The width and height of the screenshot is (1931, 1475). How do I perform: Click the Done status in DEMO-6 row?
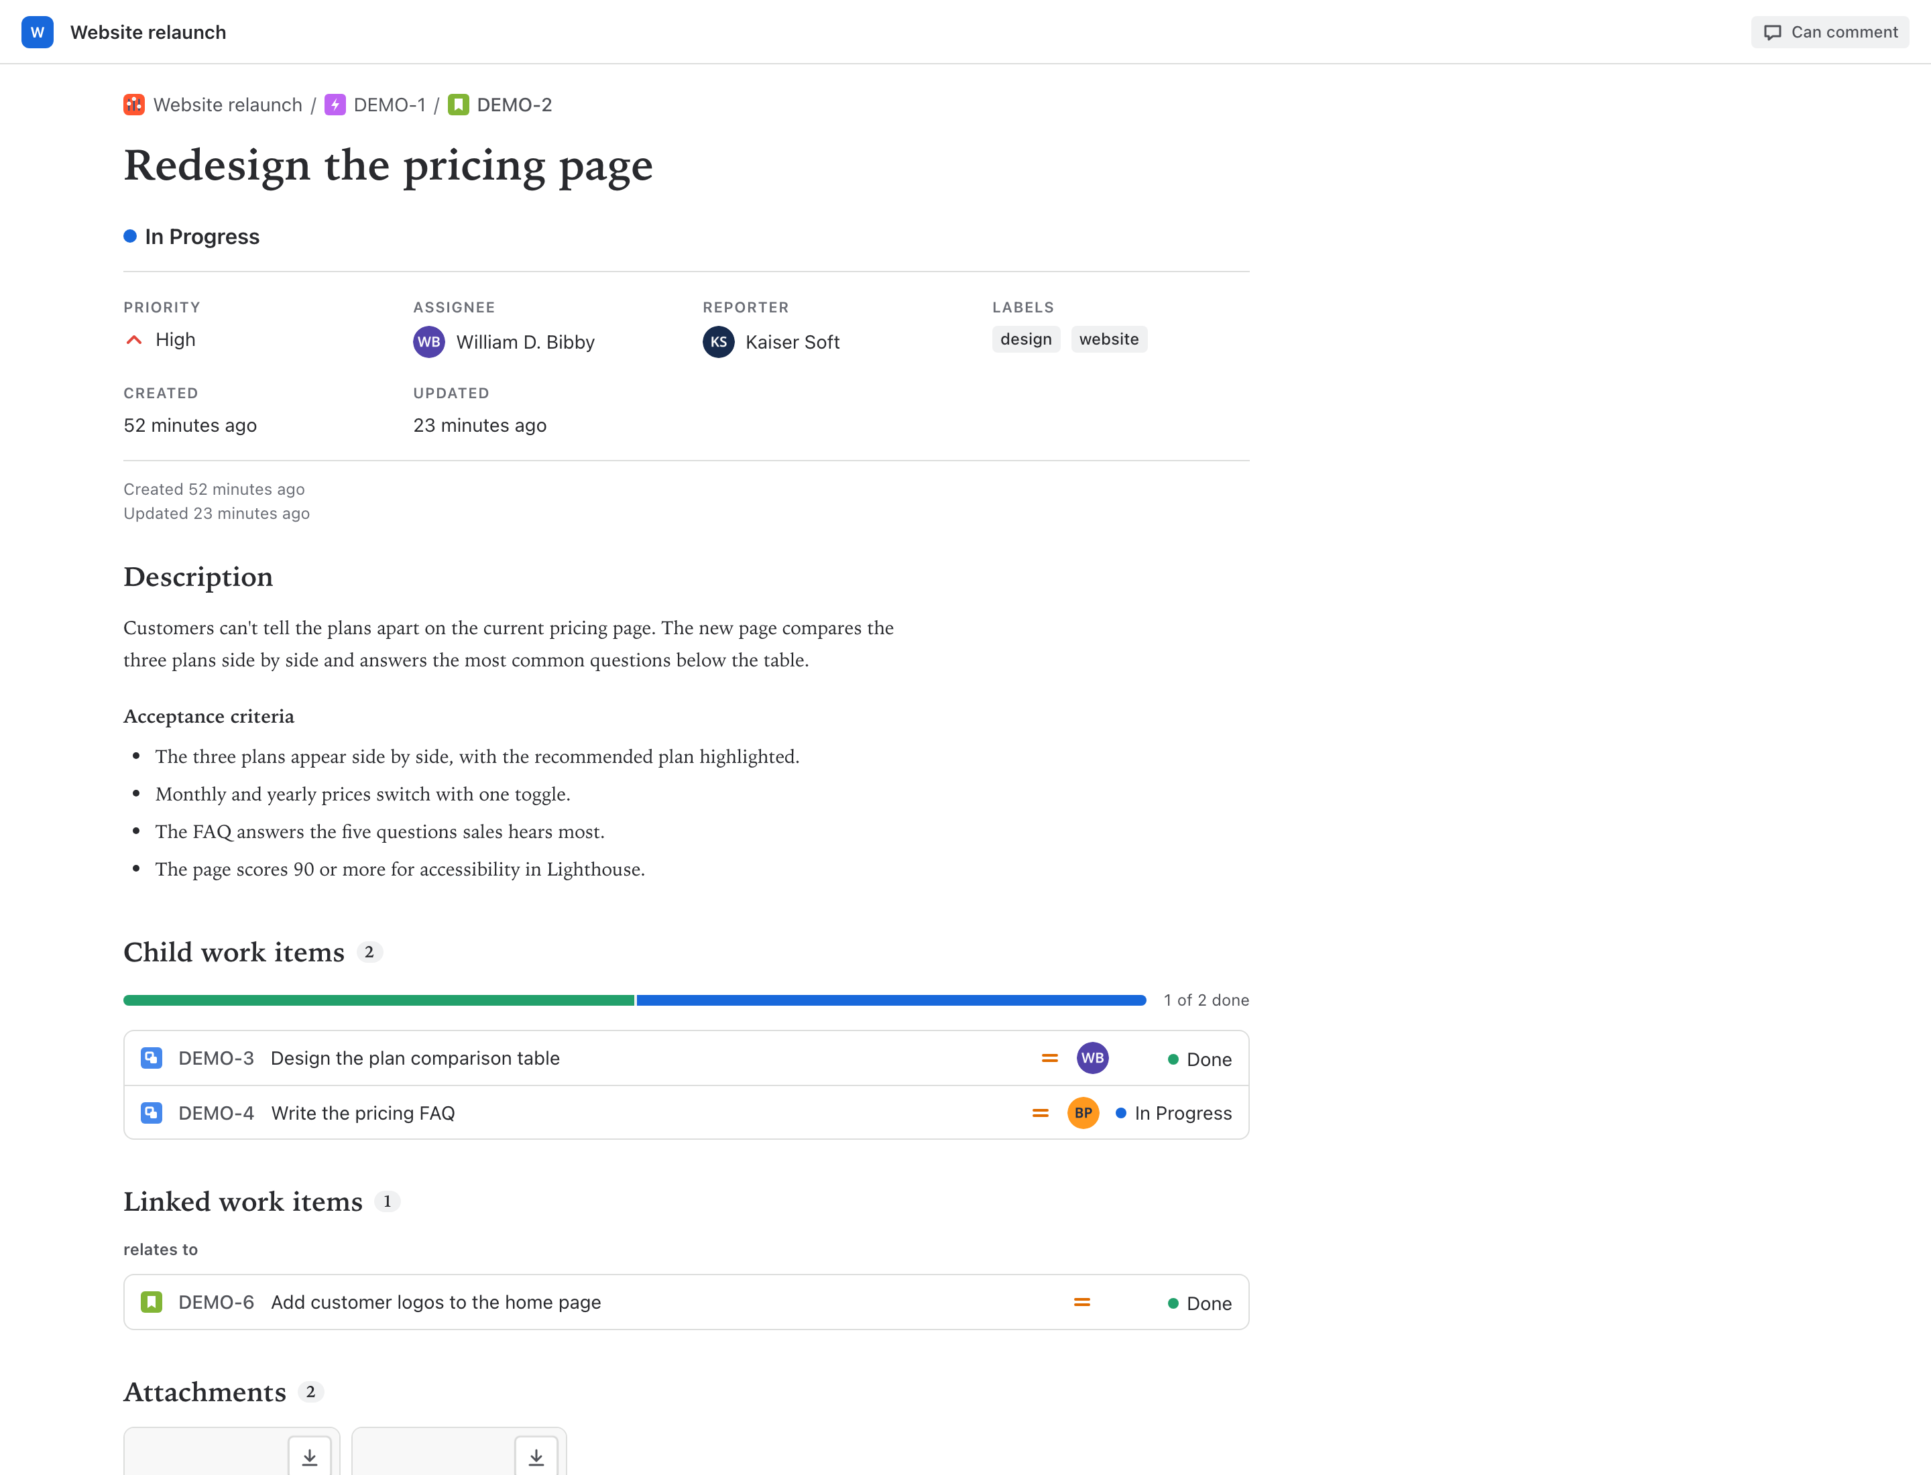click(x=1199, y=1304)
